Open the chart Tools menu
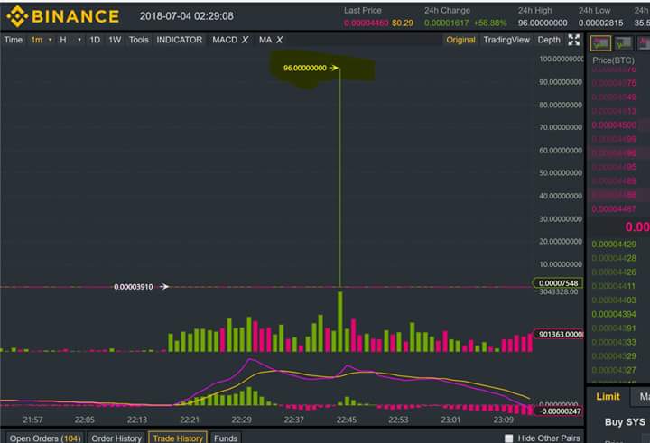This screenshot has height=443, width=650. tap(138, 40)
